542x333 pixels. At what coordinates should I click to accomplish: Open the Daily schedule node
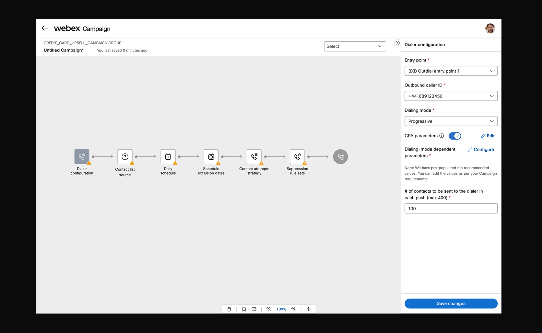(168, 156)
